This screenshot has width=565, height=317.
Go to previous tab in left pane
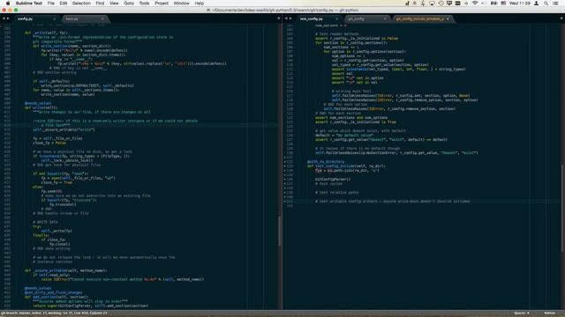(4, 18)
